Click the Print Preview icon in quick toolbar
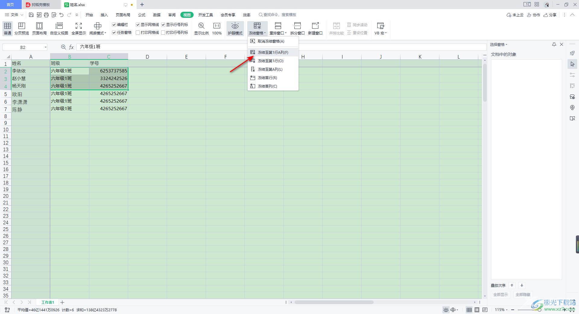 pos(54,15)
